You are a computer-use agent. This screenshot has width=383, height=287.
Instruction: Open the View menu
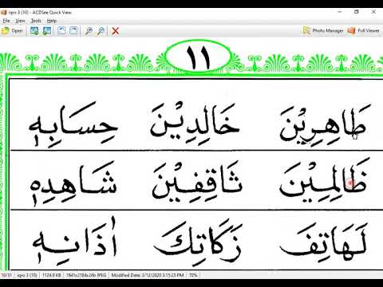coord(20,21)
